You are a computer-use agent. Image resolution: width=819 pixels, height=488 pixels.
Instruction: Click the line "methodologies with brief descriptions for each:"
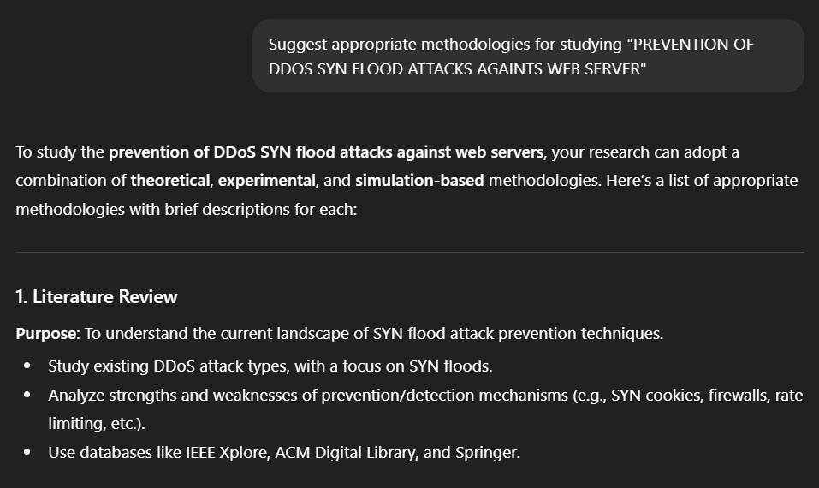tap(185, 209)
